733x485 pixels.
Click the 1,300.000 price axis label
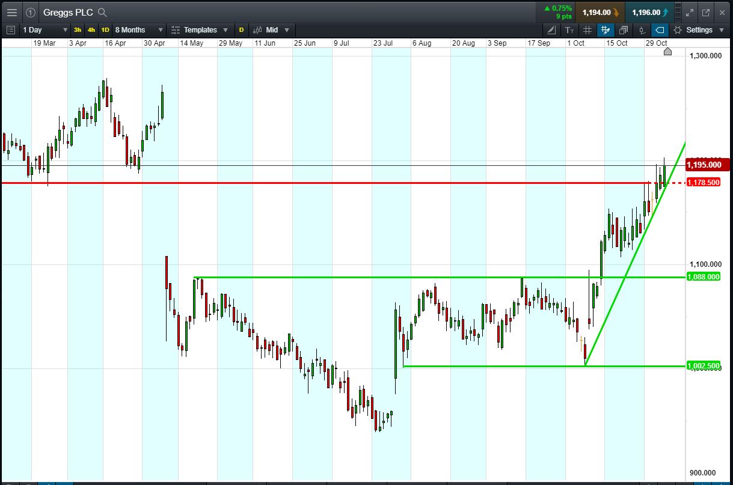[x=706, y=56]
